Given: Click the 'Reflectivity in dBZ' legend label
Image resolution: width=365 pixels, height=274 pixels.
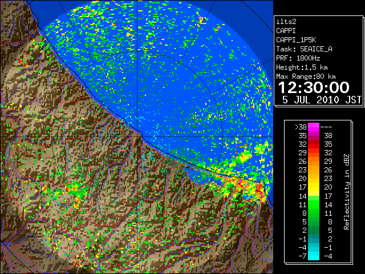Looking at the screenshot, I should coord(347,192).
